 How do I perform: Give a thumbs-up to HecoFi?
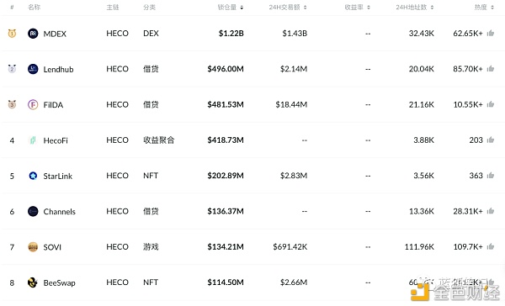(x=491, y=140)
